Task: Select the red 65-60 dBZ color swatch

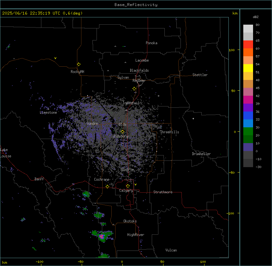Action: point(248,45)
